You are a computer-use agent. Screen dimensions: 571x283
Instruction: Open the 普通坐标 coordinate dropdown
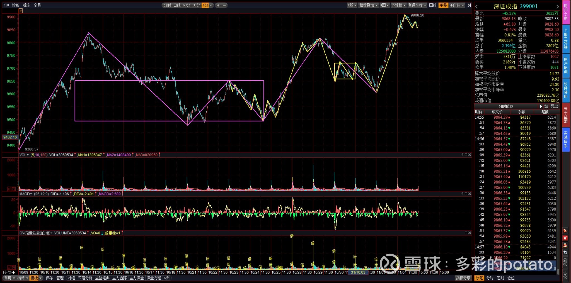(x=417, y=5)
